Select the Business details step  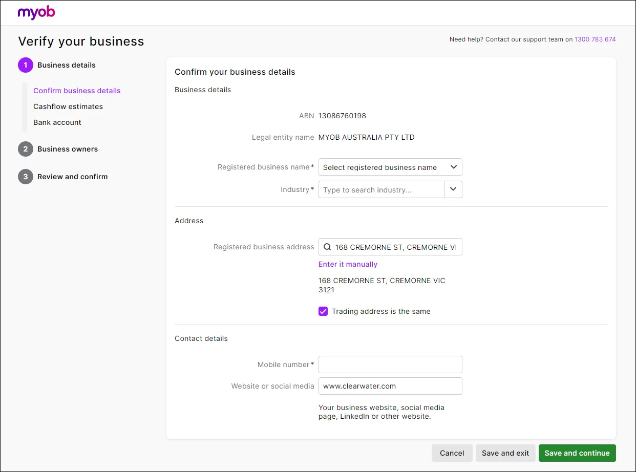[67, 65]
